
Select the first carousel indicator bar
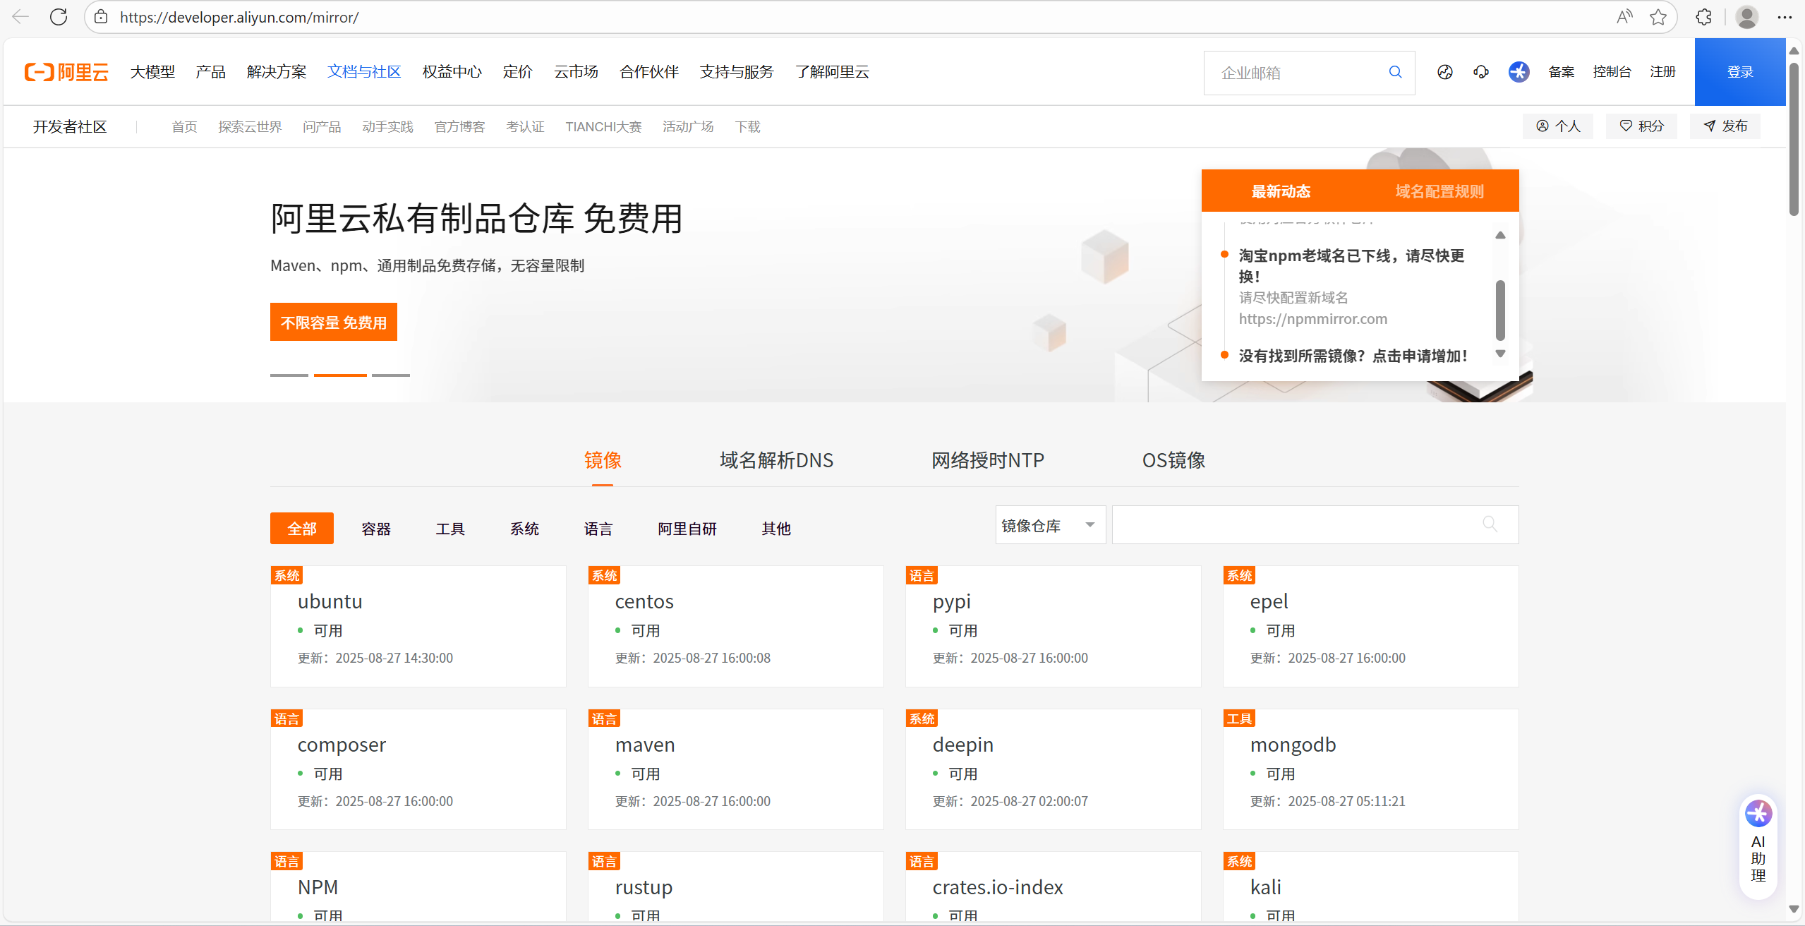click(x=289, y=375)
